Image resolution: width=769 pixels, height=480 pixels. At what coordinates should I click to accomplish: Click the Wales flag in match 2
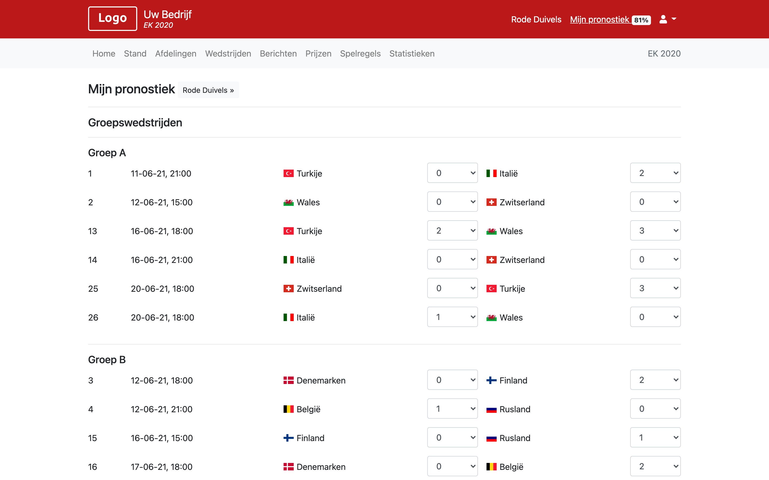289,202
